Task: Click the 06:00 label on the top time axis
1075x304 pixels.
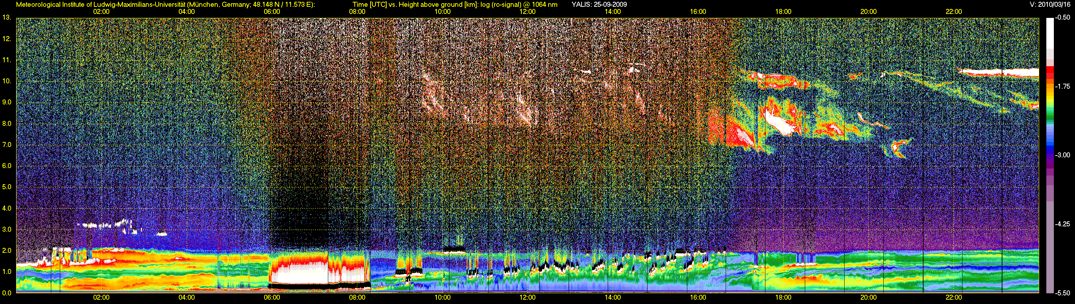Action: tap(272, 12)
